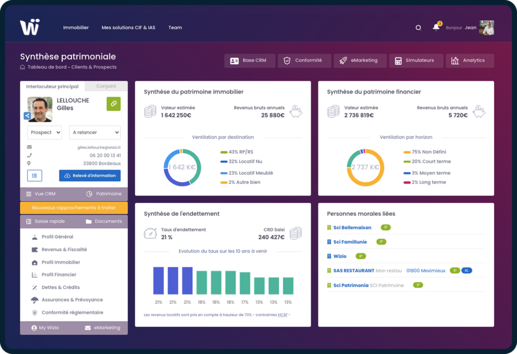The image size is (517, 354).
Task: Switch to the Conjoint tab
Action: click(106, 86)
